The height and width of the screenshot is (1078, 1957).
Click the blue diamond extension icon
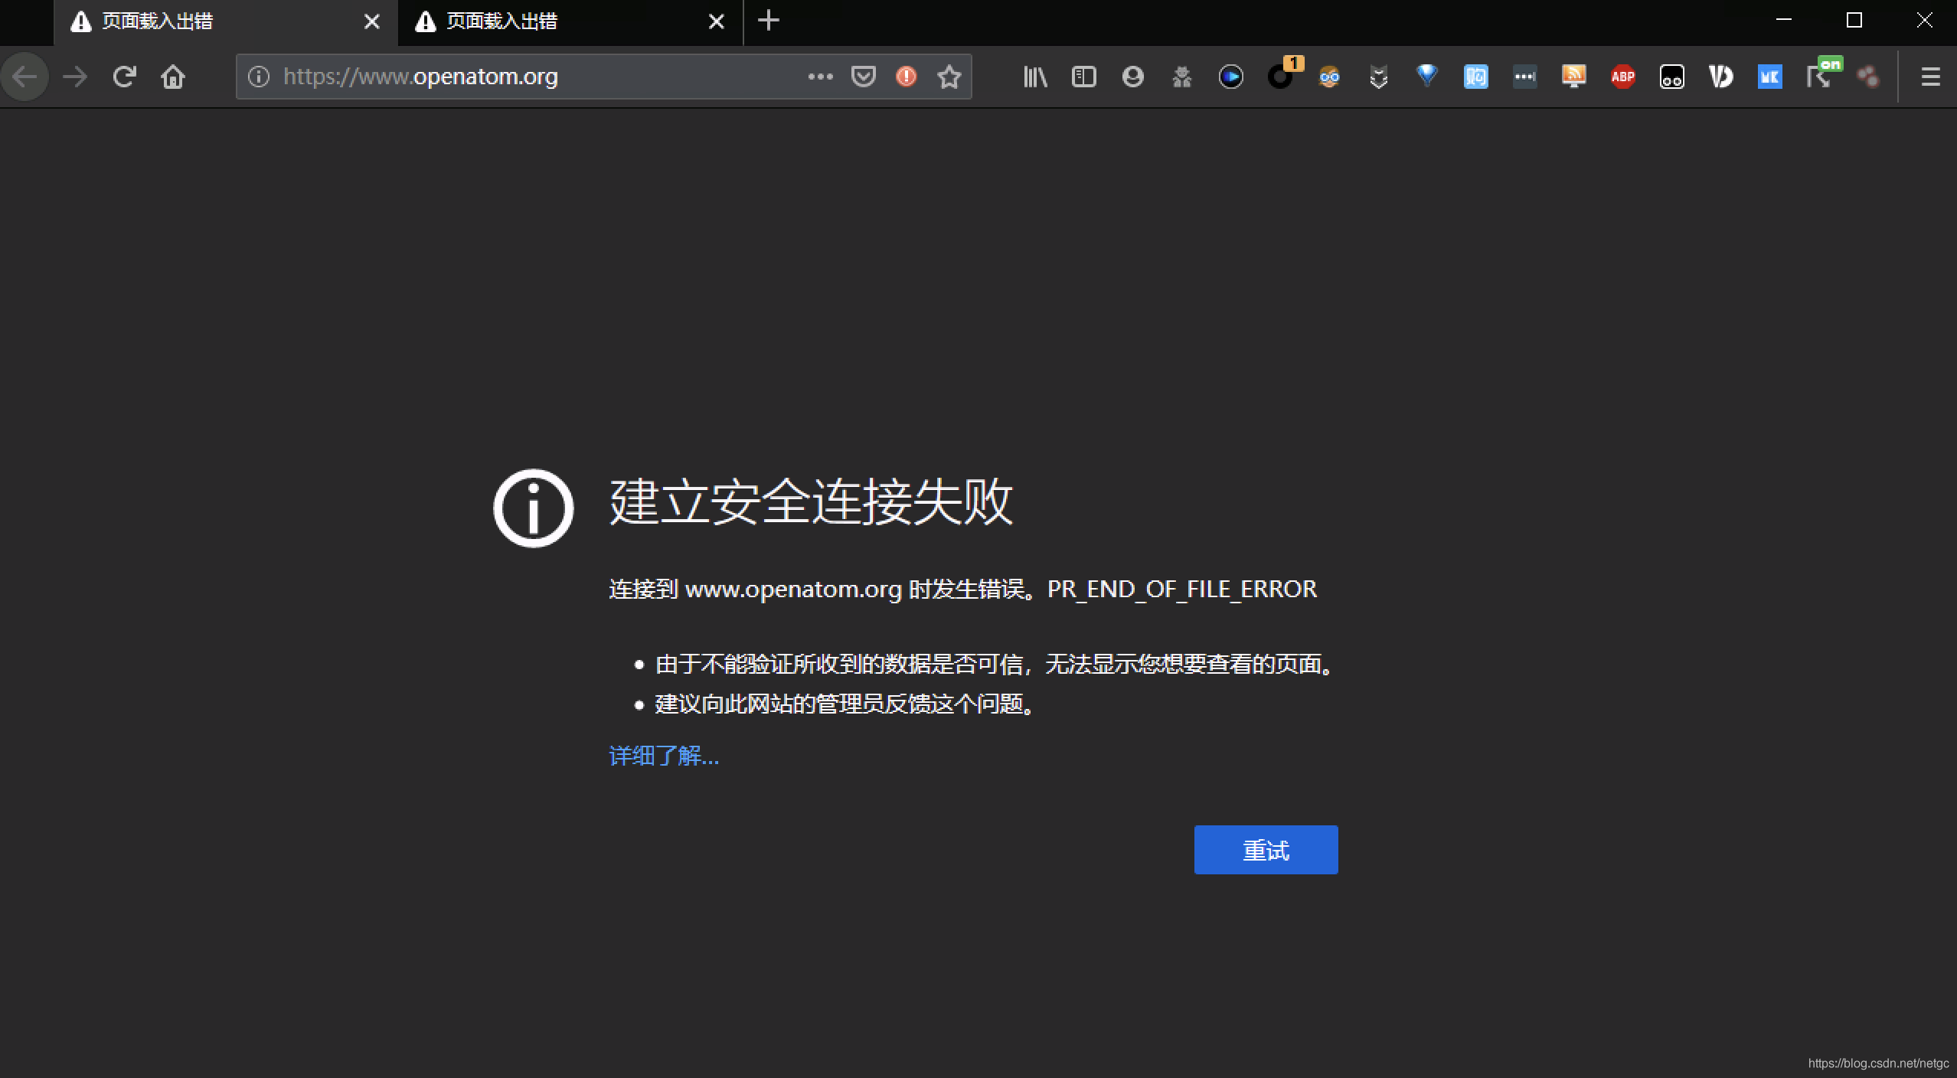(x=1427, y=75)
